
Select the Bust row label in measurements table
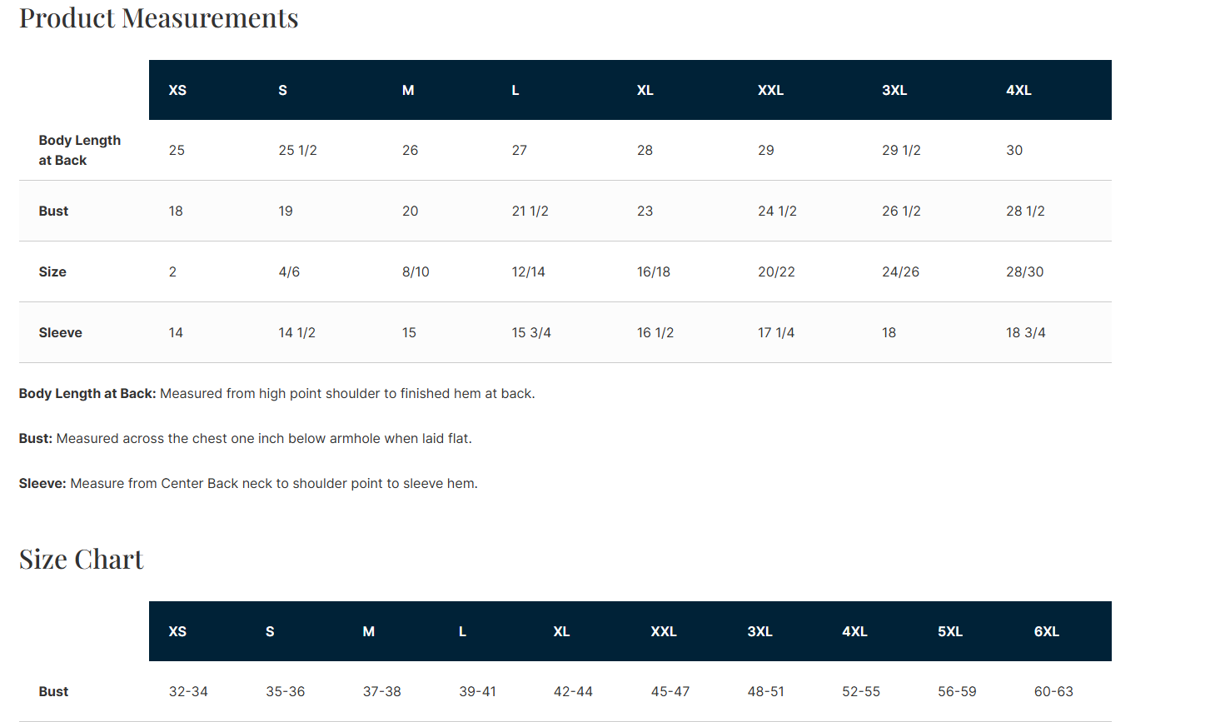pyautogui.click(x=53, y=211)
